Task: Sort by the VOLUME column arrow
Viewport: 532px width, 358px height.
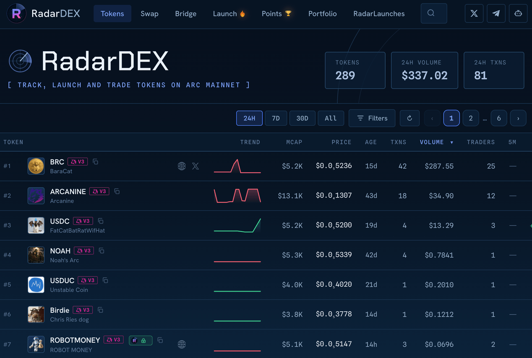Action: [x=452, y=143]
